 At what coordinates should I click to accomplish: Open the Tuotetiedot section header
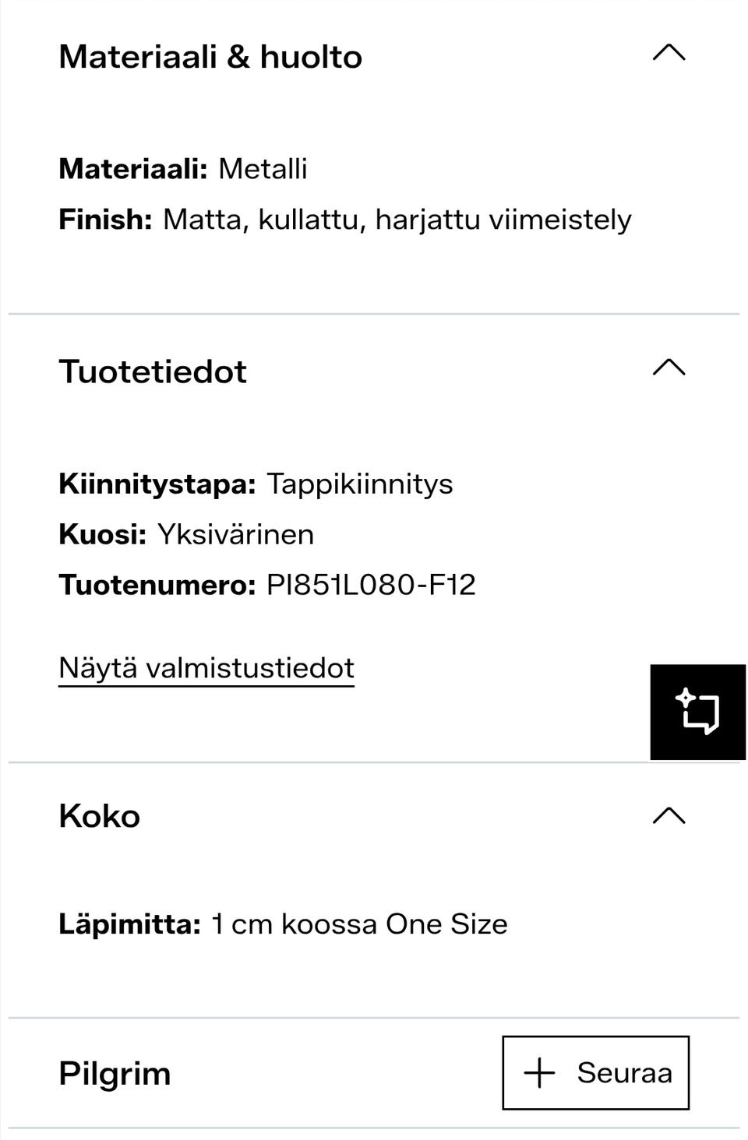(x=153, y=371)
